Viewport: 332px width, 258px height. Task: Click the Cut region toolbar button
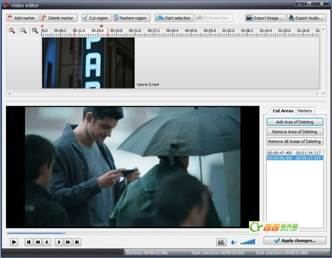click(97, 18)
